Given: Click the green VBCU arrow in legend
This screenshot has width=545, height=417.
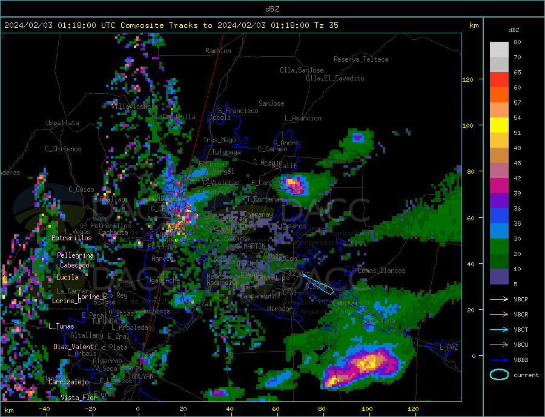Looking at the screenshot, I should coord(499,345).
